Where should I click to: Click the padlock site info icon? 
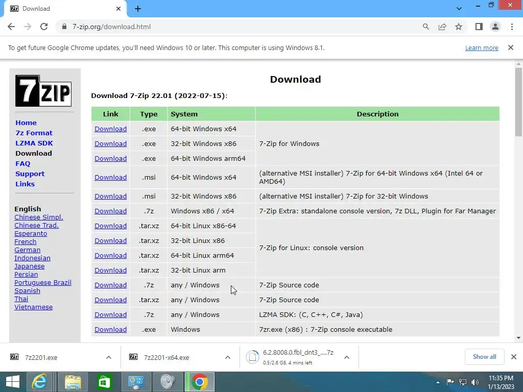[64, 27]
